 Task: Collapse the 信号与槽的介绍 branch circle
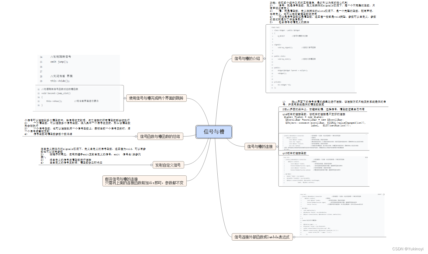coord(265,58)
